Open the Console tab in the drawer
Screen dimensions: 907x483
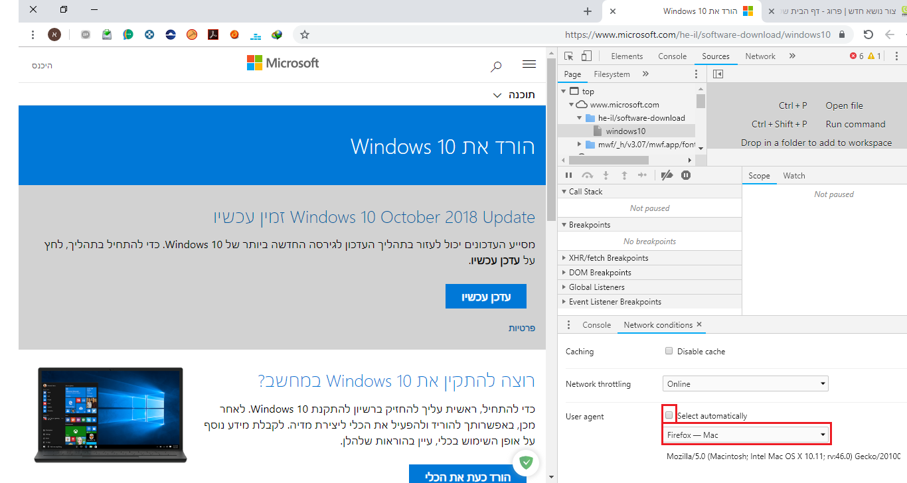coord(596,325)
